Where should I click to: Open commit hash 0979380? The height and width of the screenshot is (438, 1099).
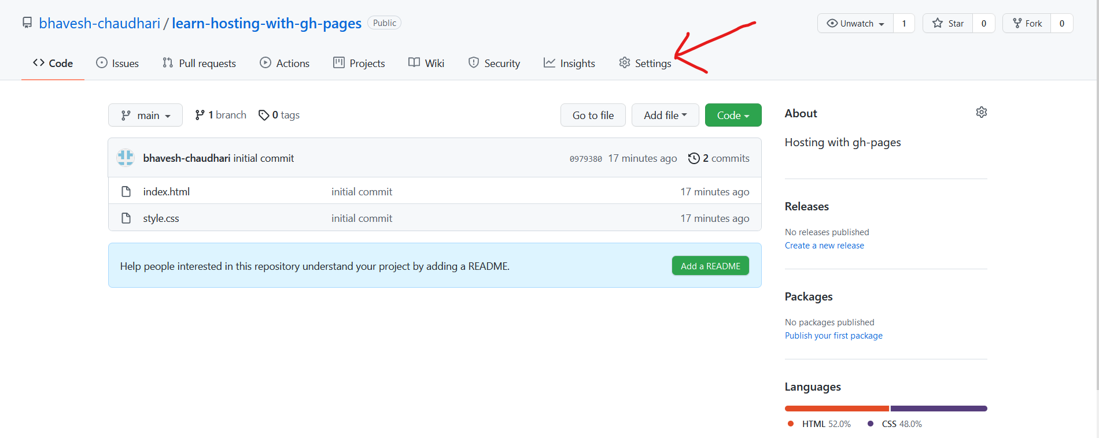click(585, 159)
